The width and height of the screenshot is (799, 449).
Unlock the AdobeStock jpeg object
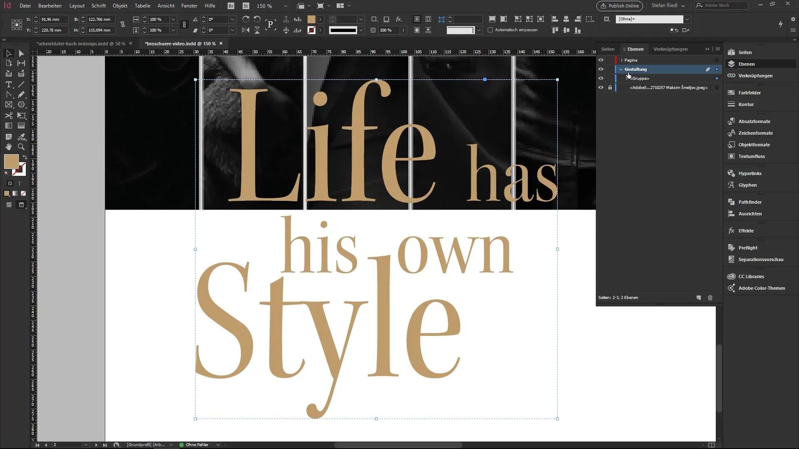click(610, 88)
